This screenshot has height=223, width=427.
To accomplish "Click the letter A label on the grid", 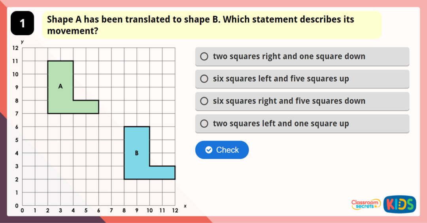I will 60,86.
